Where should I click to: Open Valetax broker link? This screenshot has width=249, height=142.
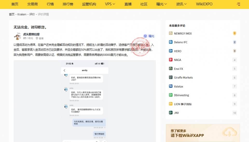point(178,86)
